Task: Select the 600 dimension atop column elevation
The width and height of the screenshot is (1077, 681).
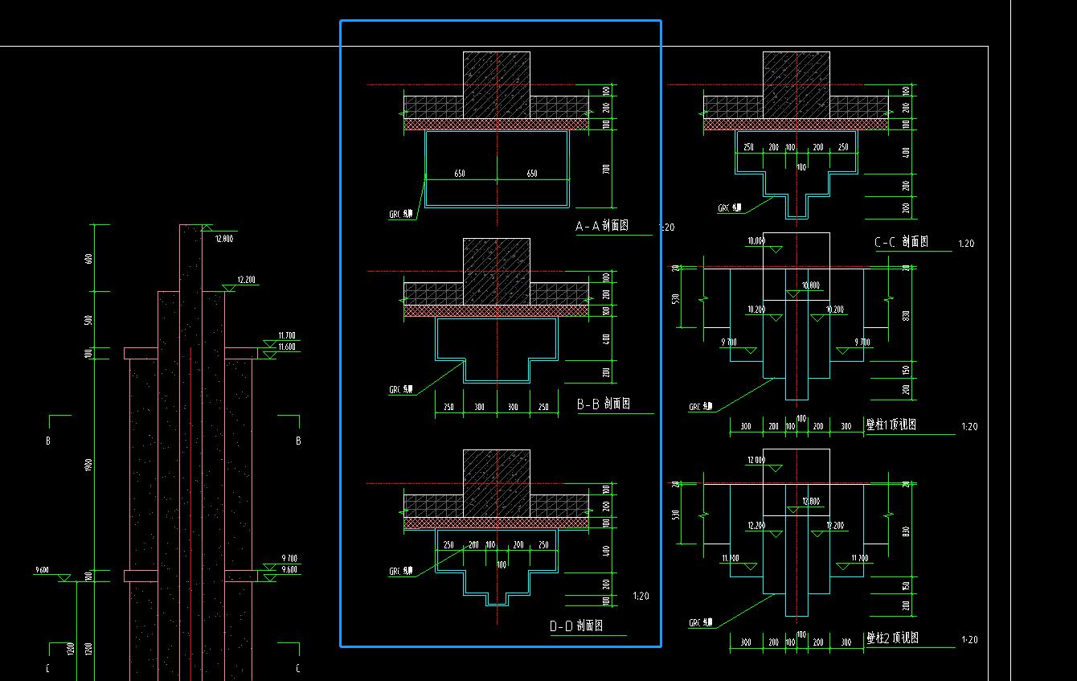Action: 89,258
